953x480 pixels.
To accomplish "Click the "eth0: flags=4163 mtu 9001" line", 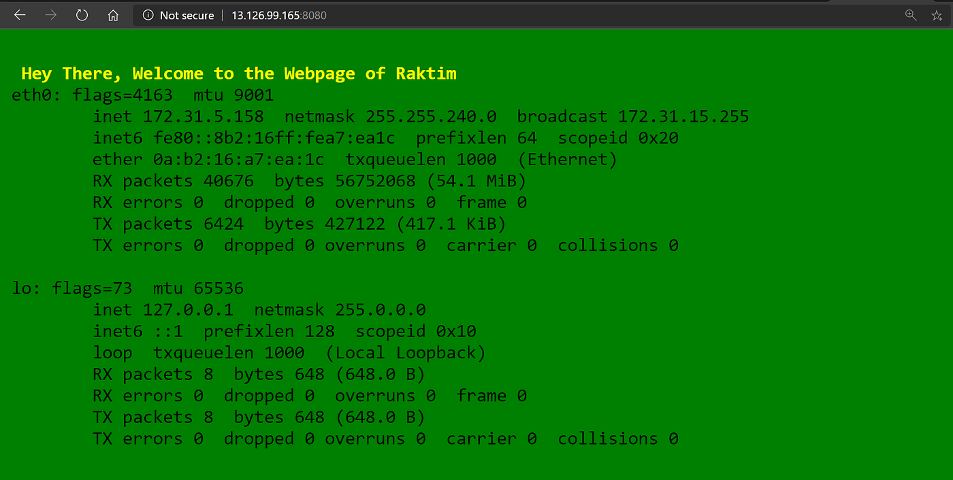I will click(x=143, y=95).
